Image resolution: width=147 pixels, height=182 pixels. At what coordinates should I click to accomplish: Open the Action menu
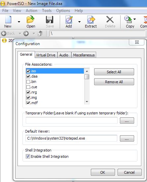(31, 11)
